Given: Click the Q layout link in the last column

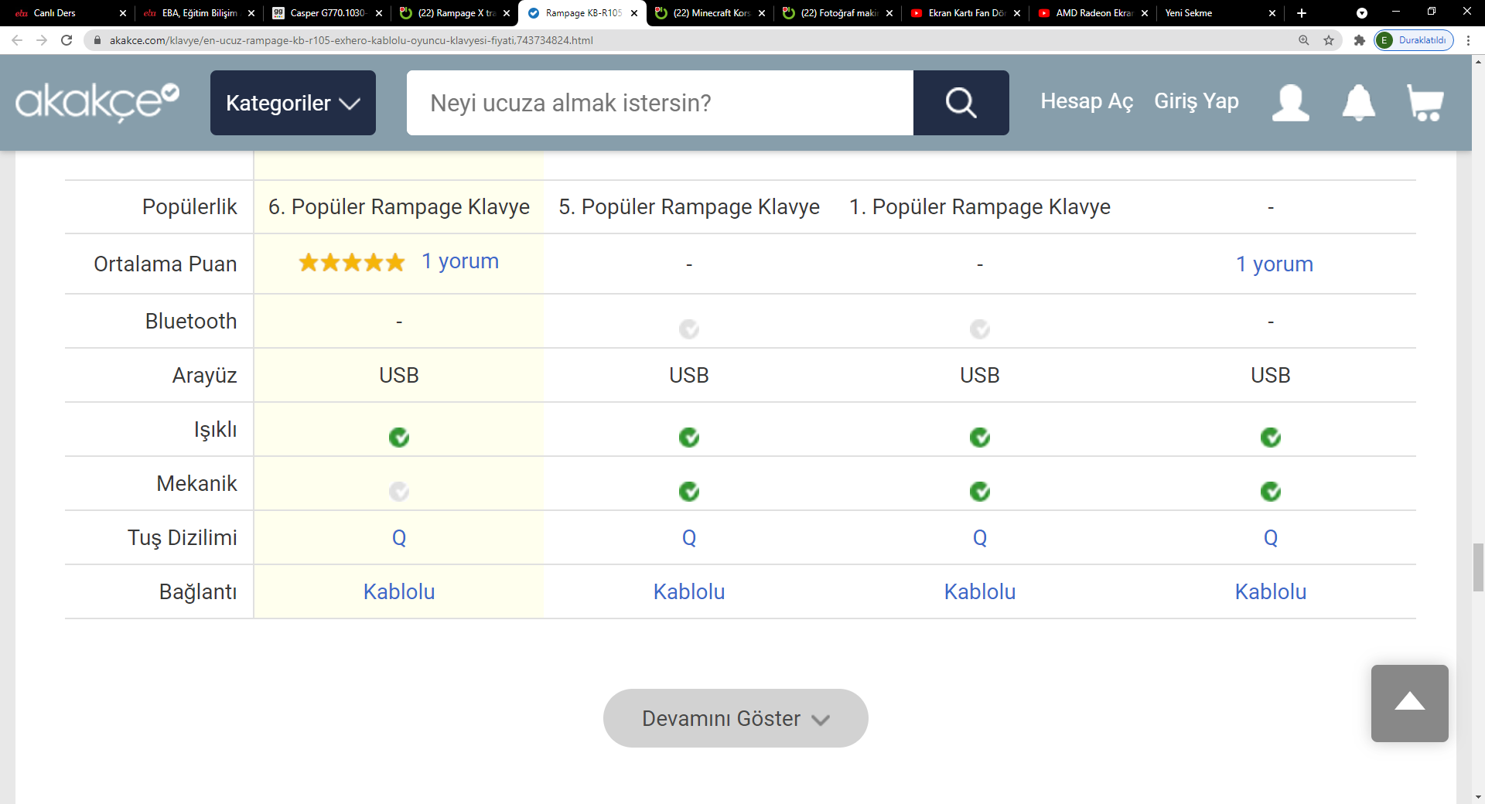Looking at the screenshot, I should click(x=1271, y=537).
